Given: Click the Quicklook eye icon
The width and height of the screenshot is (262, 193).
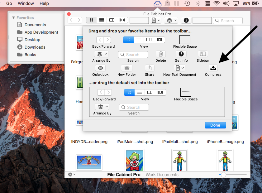Looking at the screenshot, I should click(100, 68).
